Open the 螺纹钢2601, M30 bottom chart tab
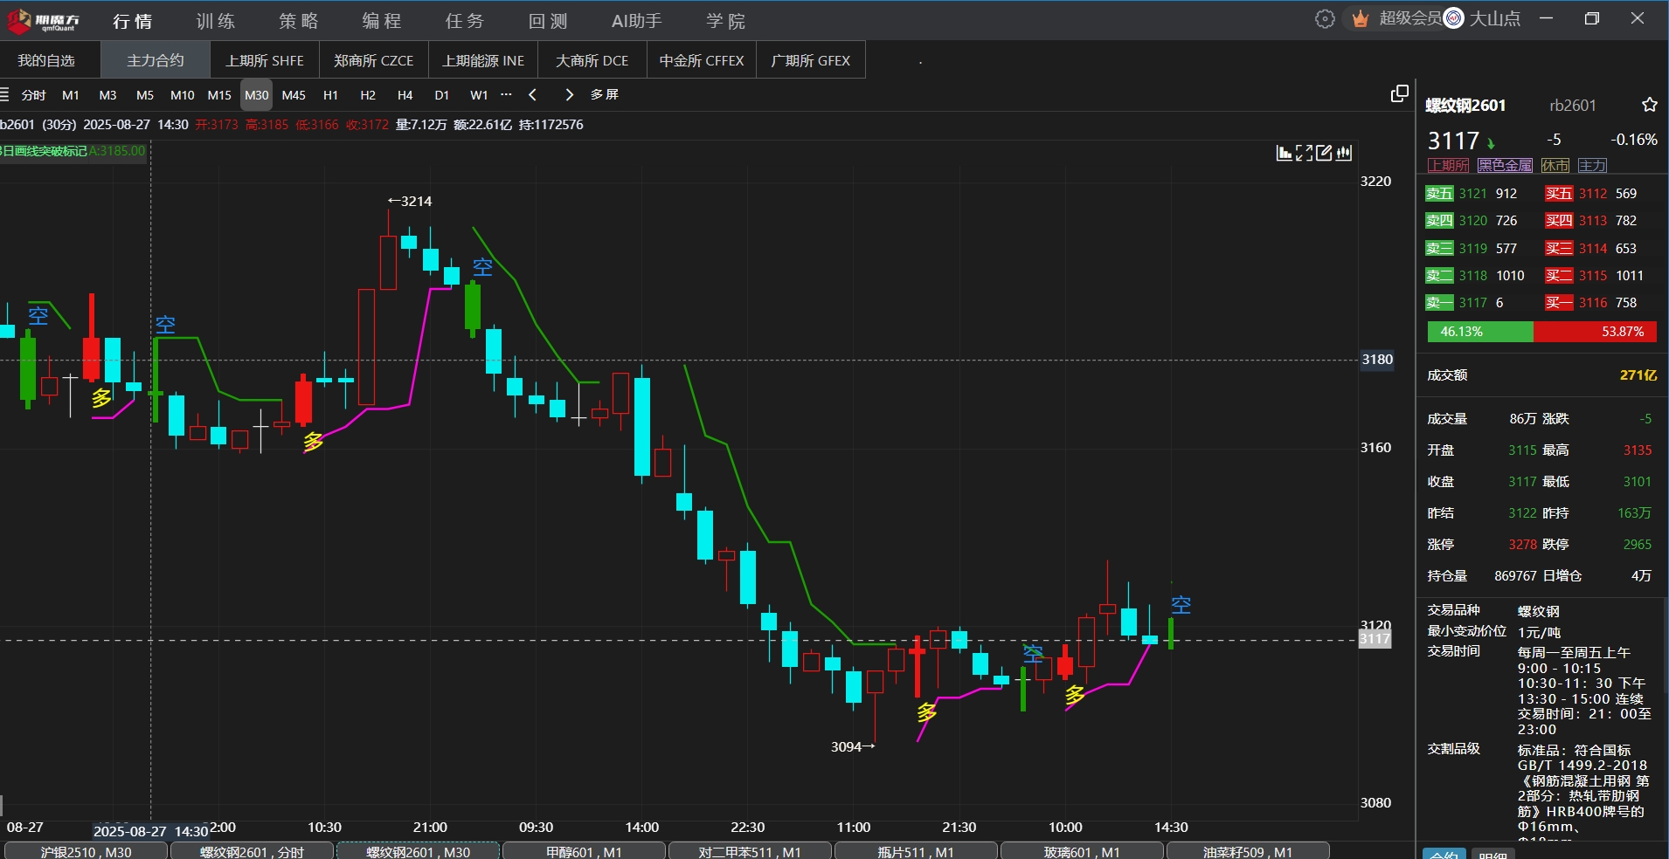 coord(418,851)
